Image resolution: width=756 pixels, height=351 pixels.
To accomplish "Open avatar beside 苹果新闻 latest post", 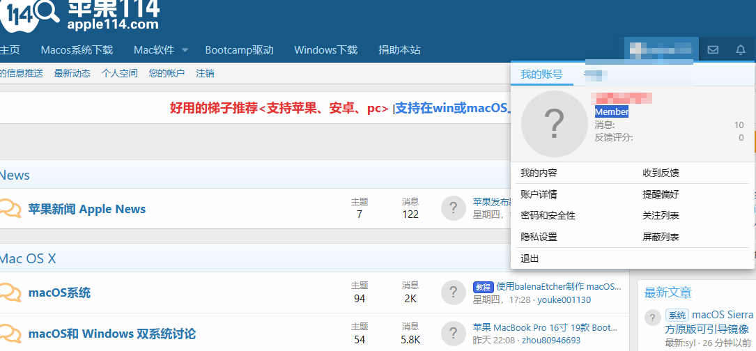I will [453, 208].
